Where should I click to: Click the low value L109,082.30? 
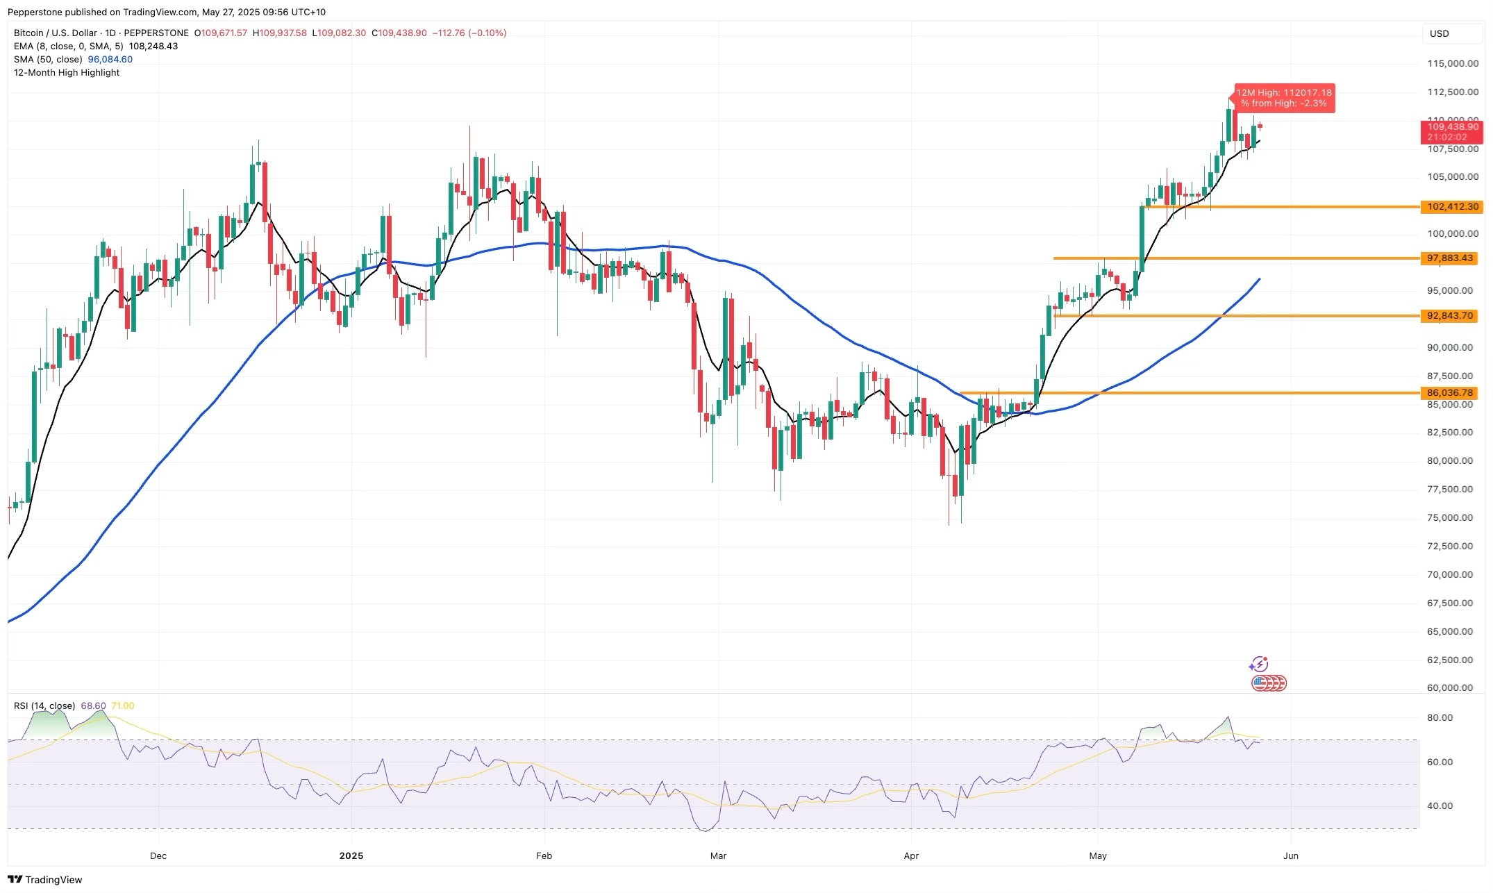pyautogui.click(x=339, y=33)
